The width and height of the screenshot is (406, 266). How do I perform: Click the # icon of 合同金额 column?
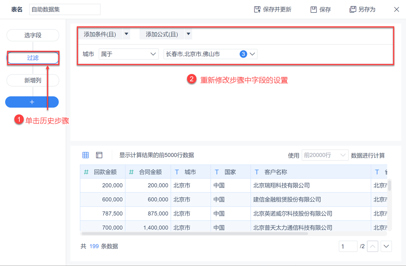[131, 172]
